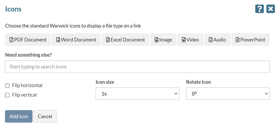The width and height of the screenshot is (280, 133).
Task: Click the chevron arrow on the 1x select
Action: pyautogui.click(x=176, y=94)
